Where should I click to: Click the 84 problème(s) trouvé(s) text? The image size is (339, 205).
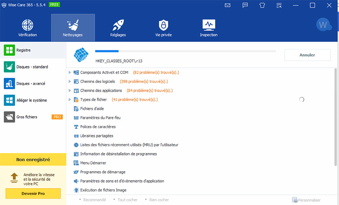(x=150, y=90)
